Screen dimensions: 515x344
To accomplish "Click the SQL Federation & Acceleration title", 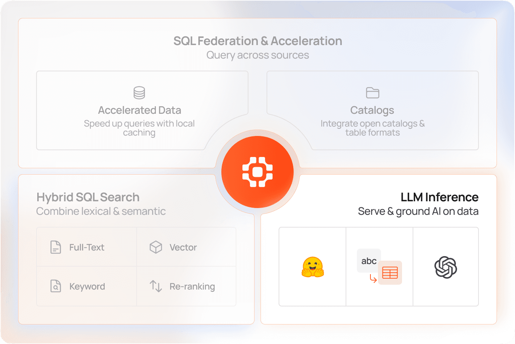I will (x=257, y=41).
